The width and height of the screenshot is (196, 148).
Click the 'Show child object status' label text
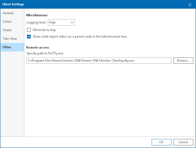coord(80,37)
